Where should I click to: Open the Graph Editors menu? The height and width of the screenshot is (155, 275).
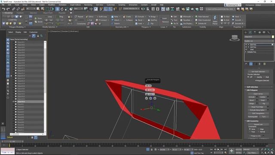tap(76, 5)
